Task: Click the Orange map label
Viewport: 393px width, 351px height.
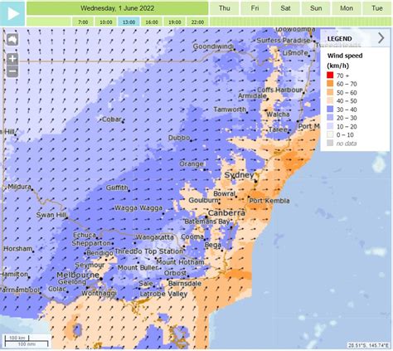Action: (192, 164)
